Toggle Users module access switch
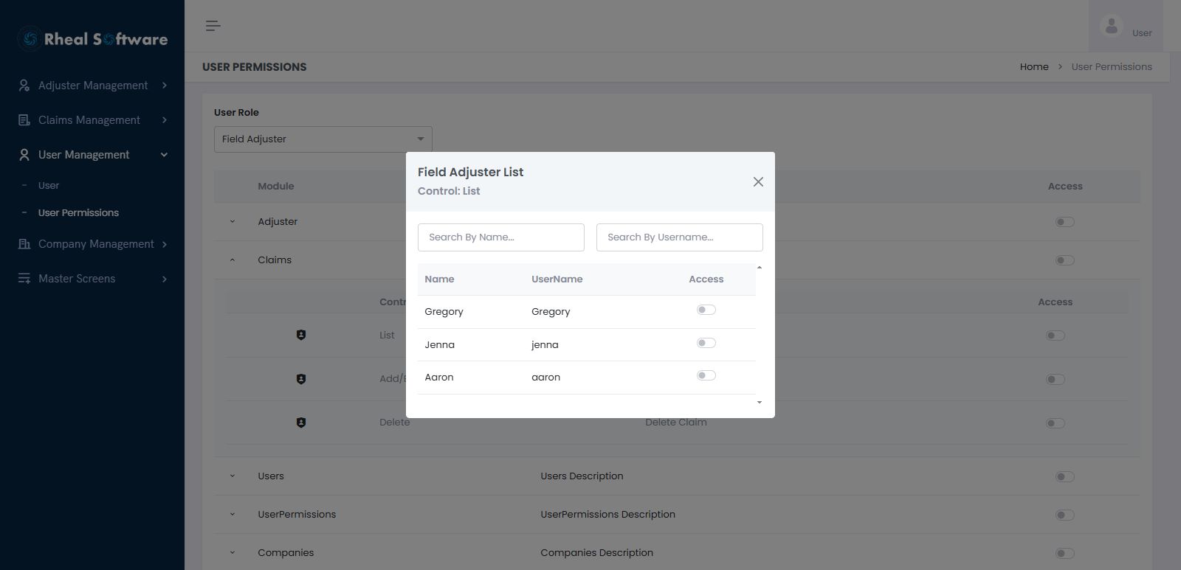1181x570 pixels. coord(1065,476)
